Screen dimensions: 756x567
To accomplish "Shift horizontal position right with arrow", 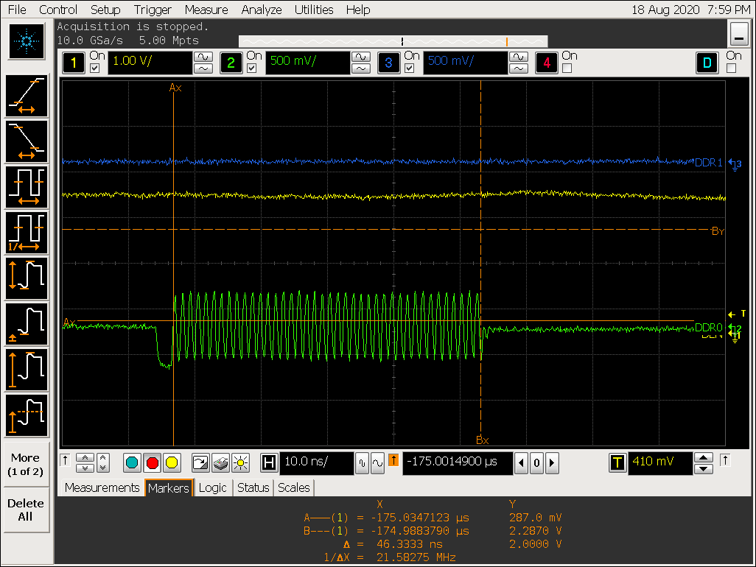I will coord(552,463).
